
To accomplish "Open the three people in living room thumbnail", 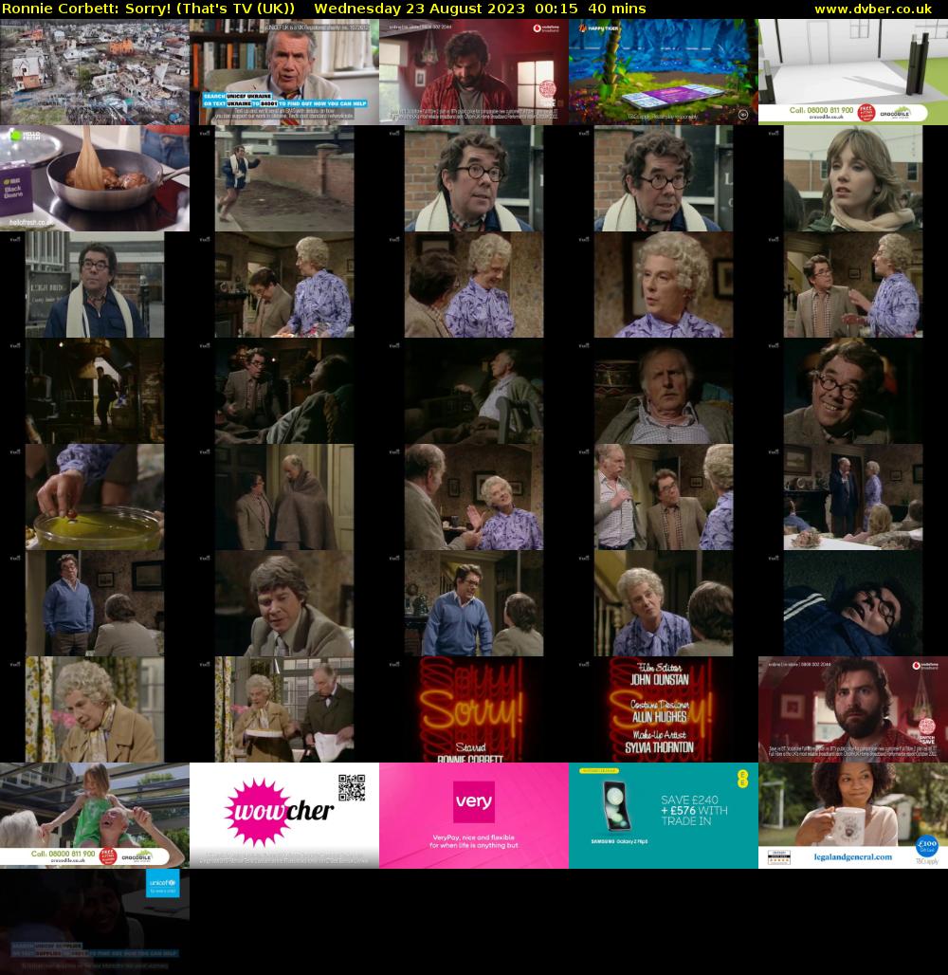I will [x=664, y=497].
